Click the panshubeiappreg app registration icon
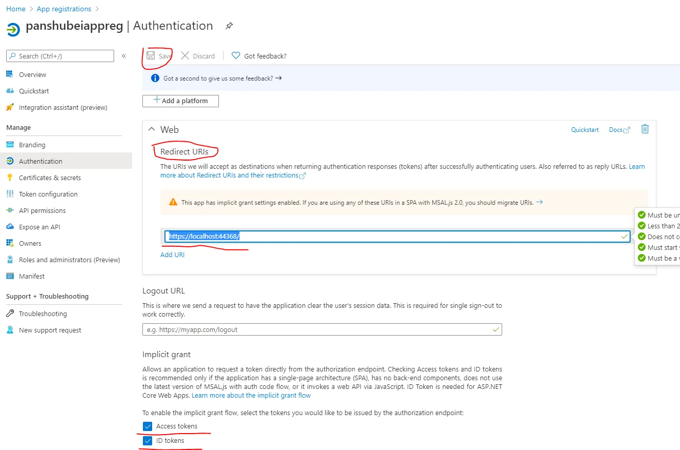This screenshot has width=680, height=450. click(x=13, y=29)
